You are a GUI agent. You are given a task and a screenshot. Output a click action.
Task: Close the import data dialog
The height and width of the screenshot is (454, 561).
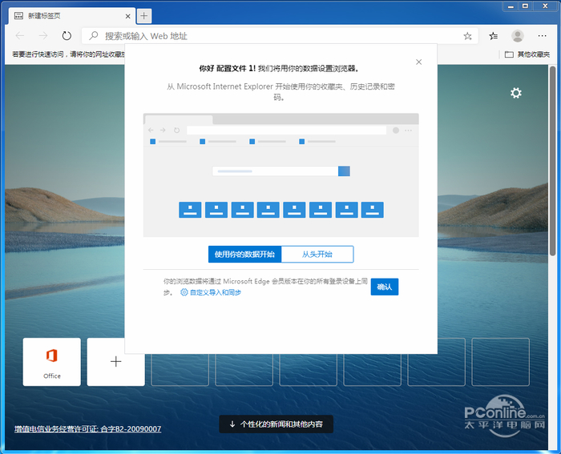[x=418, y=62]
